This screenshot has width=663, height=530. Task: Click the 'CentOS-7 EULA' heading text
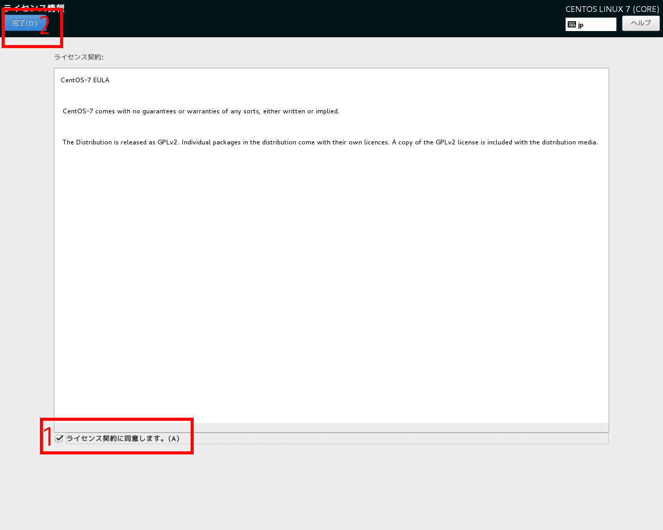85,80
